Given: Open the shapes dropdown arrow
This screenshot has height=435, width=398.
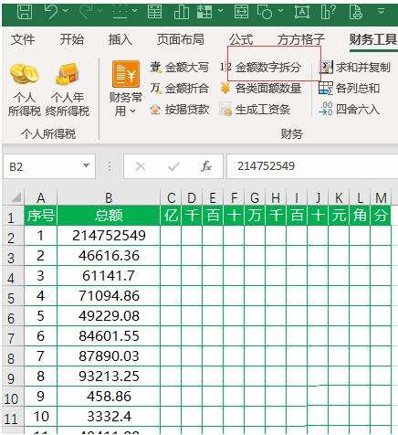Looking at the screenshot, I should coord(281,11).
